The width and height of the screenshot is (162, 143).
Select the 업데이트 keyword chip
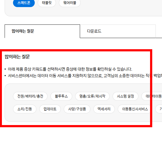[x=50, y=109]
